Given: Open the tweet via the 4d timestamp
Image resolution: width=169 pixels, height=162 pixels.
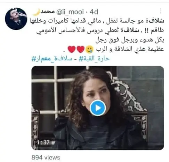Looking at the screenshot, I should (x=94, y=12).
